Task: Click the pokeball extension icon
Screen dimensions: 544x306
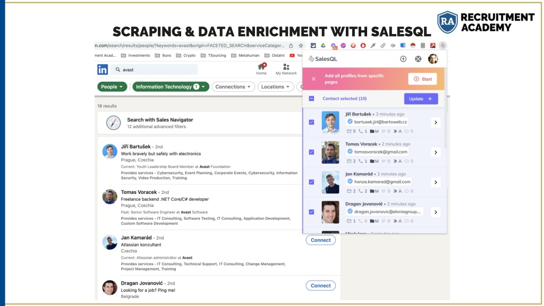Action: (x=413, y=46)
